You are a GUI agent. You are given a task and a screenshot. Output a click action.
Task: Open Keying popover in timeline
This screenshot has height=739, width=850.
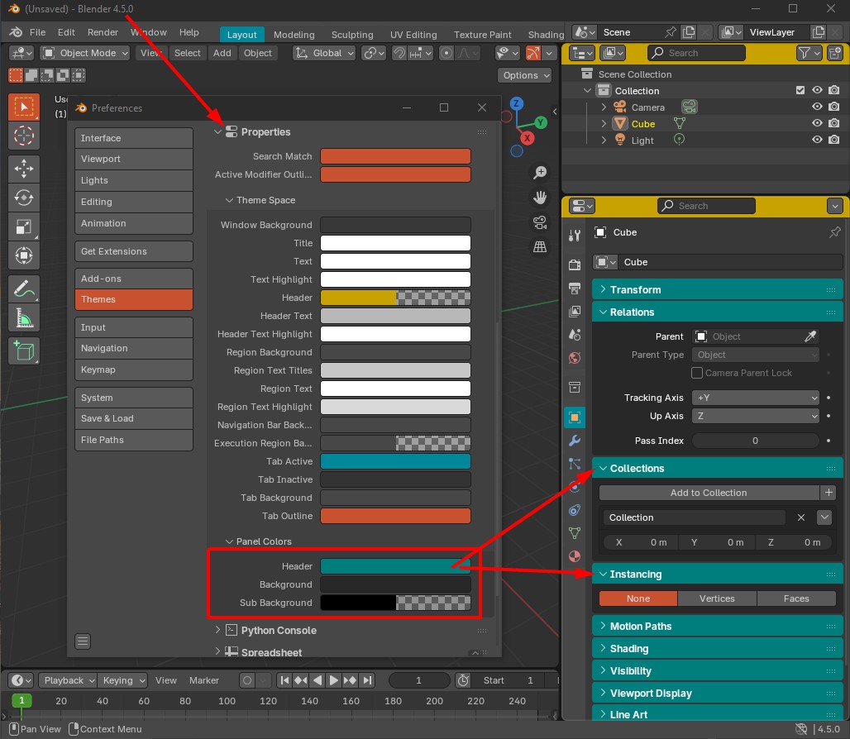coord(124,680)
